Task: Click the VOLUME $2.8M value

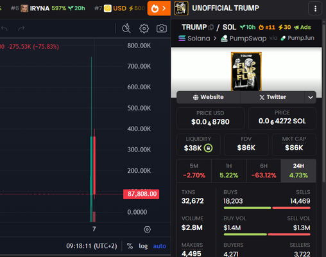Action: point(192,227)
